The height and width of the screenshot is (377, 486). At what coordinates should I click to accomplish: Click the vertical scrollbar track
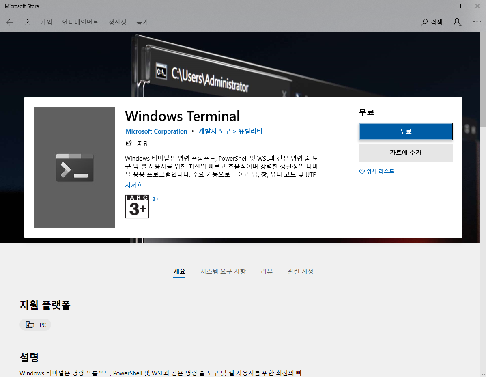point(483,248)
